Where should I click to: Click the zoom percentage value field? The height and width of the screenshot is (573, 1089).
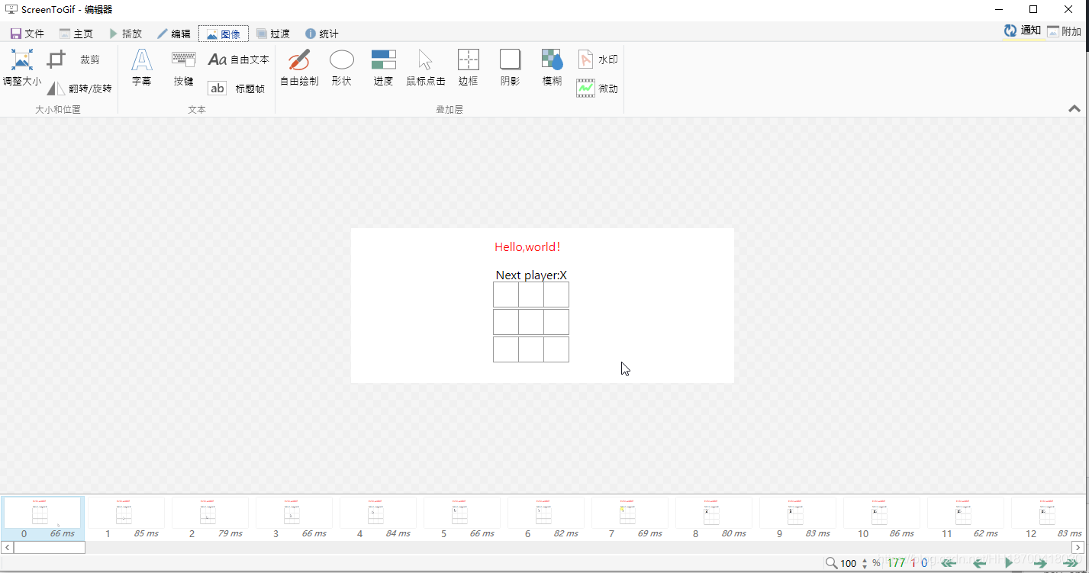coord(849,563)
